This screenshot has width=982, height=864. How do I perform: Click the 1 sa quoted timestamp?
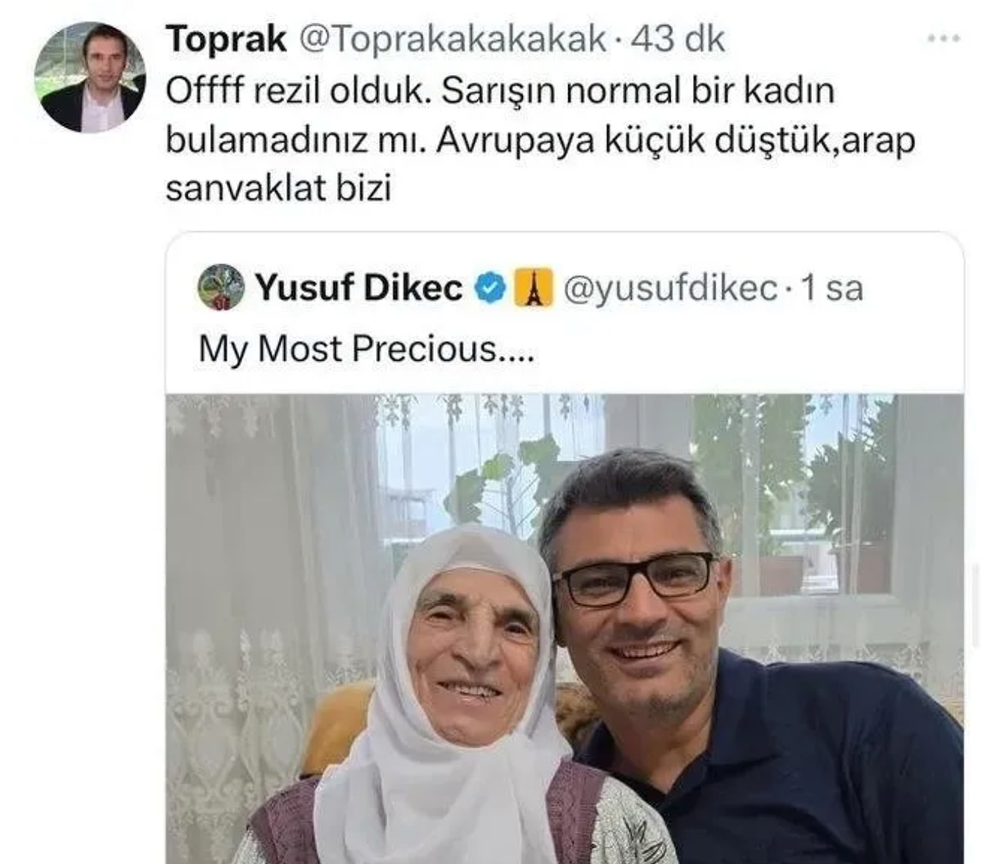coord(831,288)
